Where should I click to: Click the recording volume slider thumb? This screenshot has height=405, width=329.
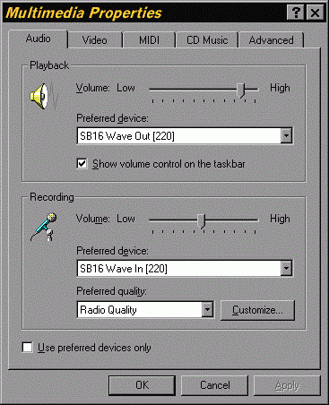(x=202, y=221)
